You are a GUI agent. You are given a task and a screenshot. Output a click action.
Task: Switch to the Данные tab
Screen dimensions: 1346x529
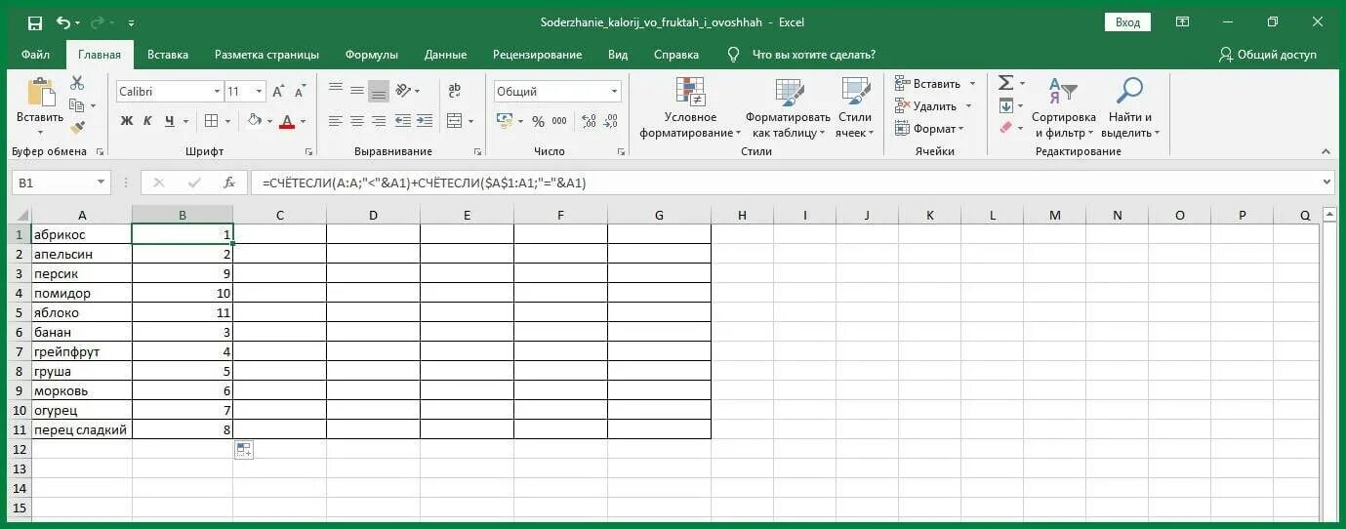pyautogui.click(x=445, y=55)
